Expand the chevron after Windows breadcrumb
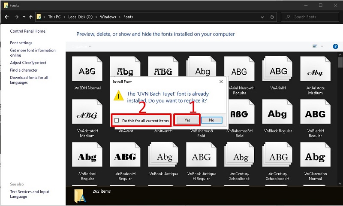The image size is (343, 206). [120, 17]
